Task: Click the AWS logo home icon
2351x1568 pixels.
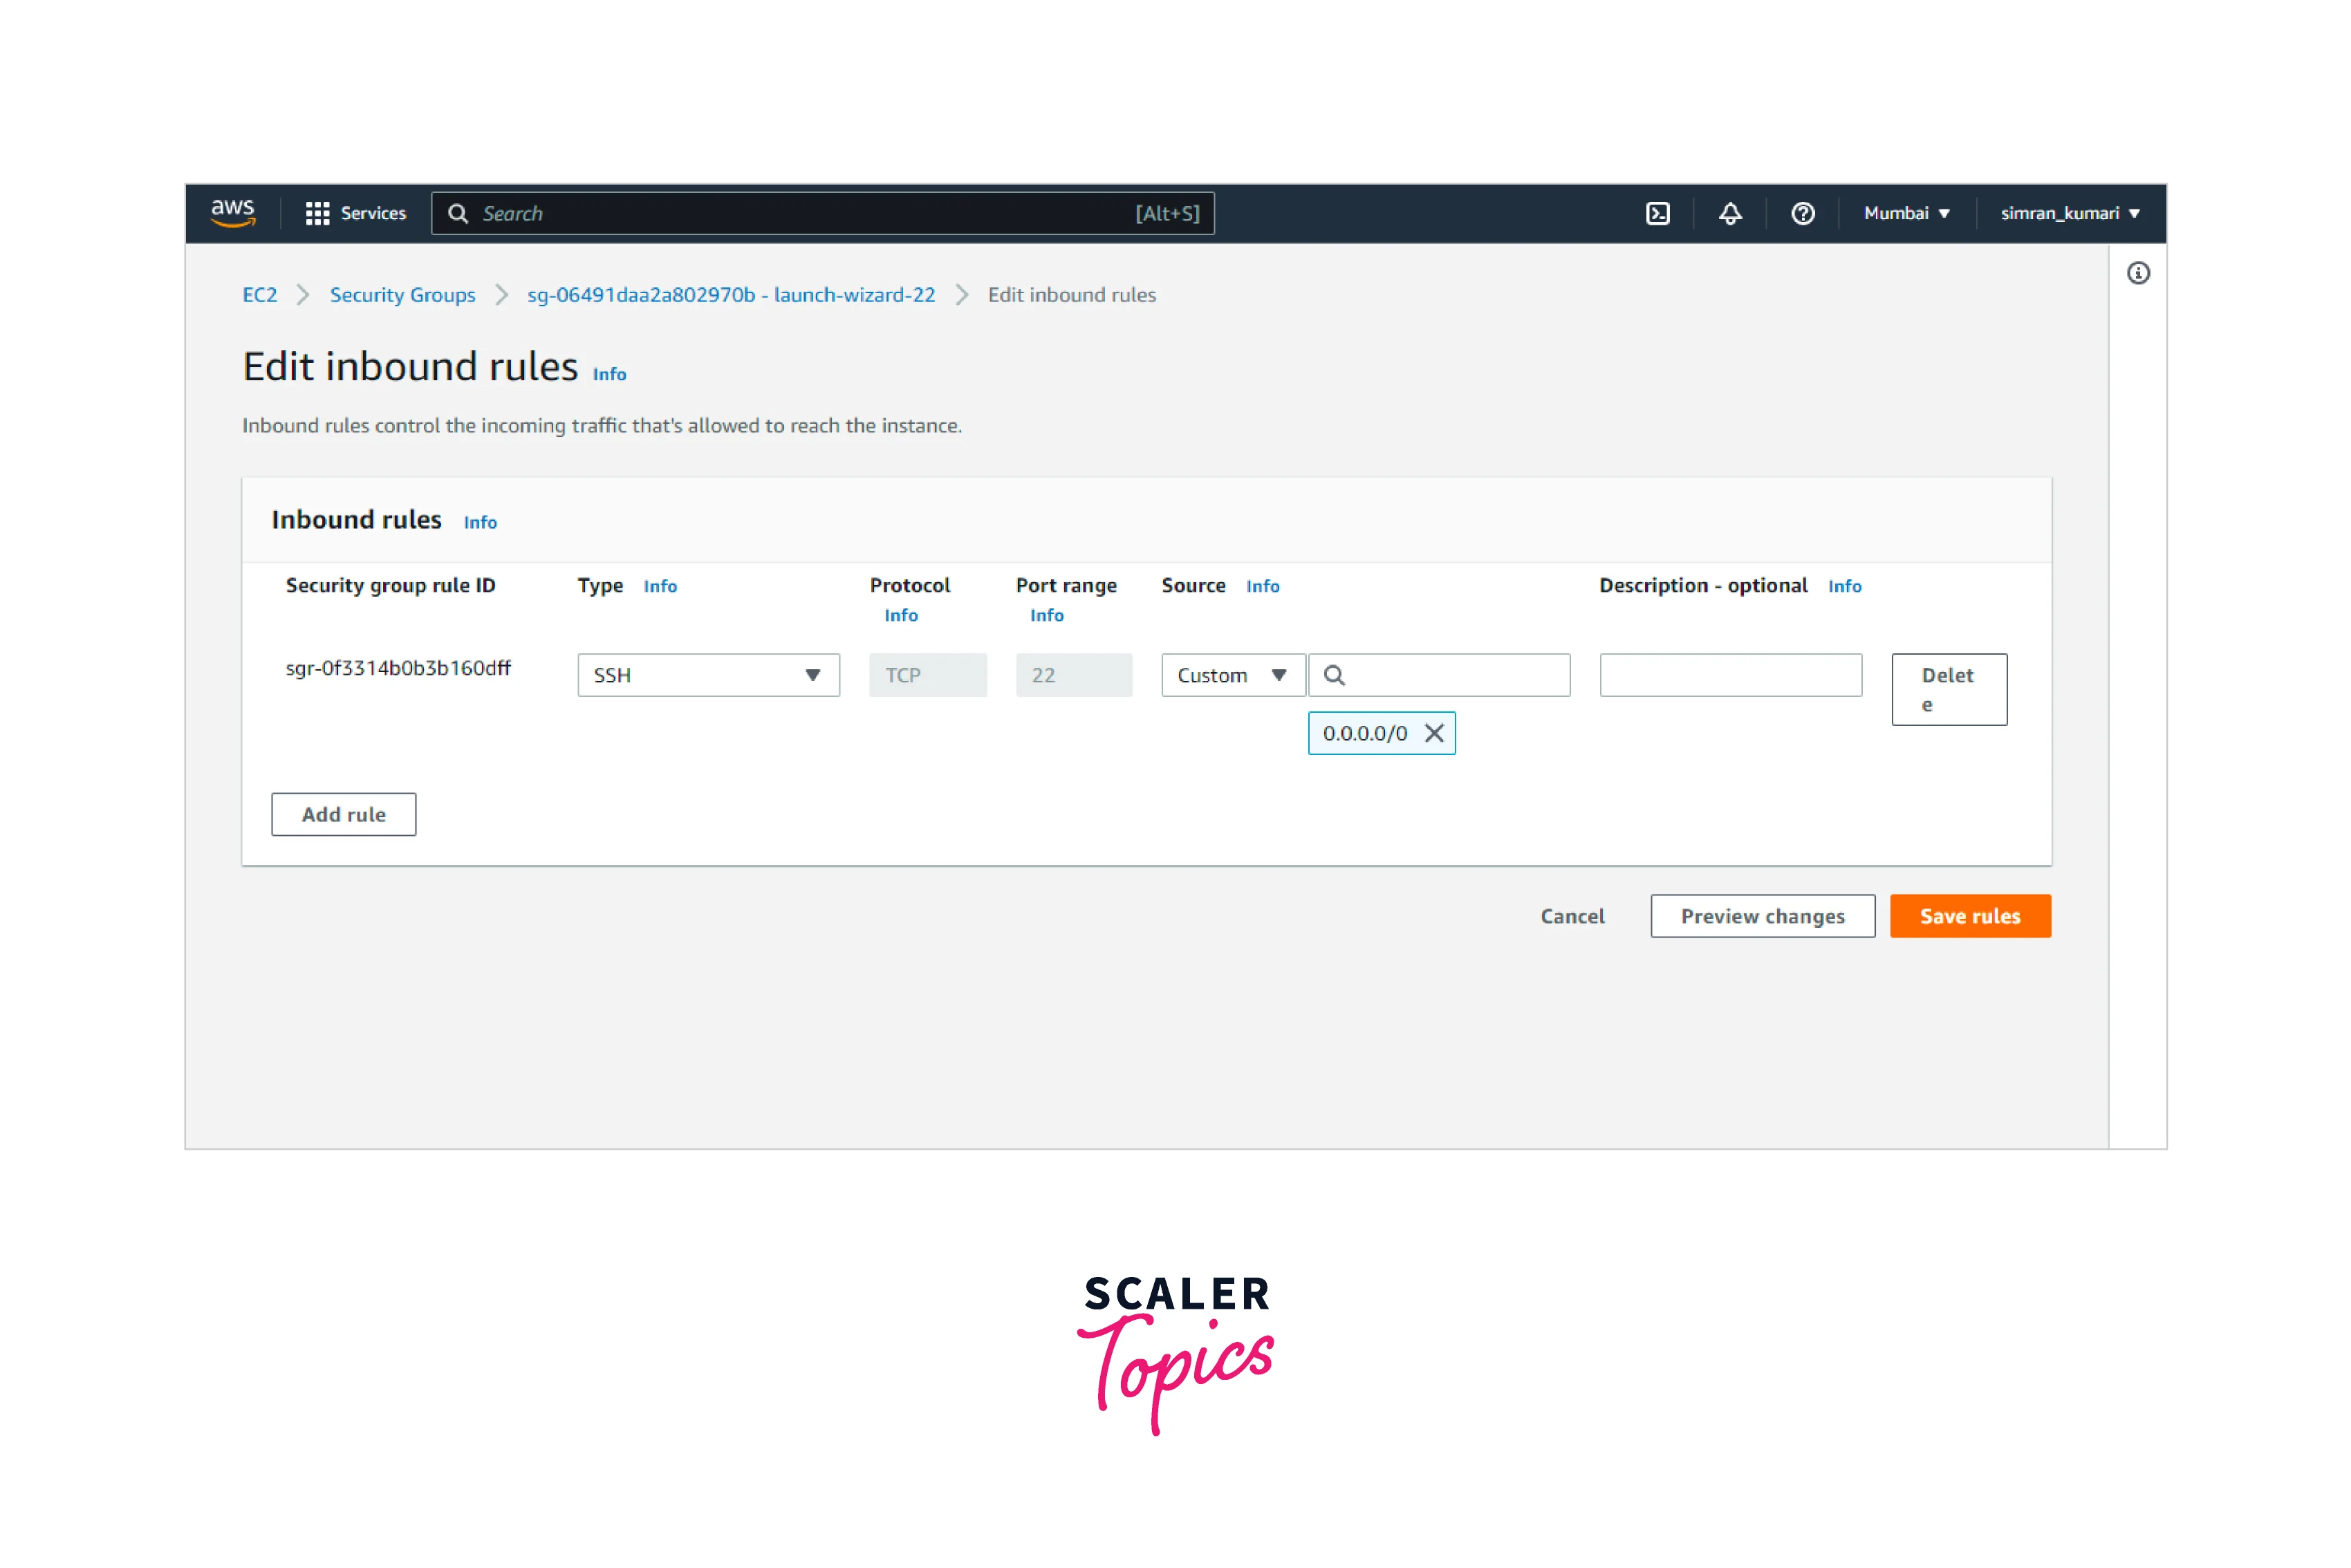Action: point(233,213)
